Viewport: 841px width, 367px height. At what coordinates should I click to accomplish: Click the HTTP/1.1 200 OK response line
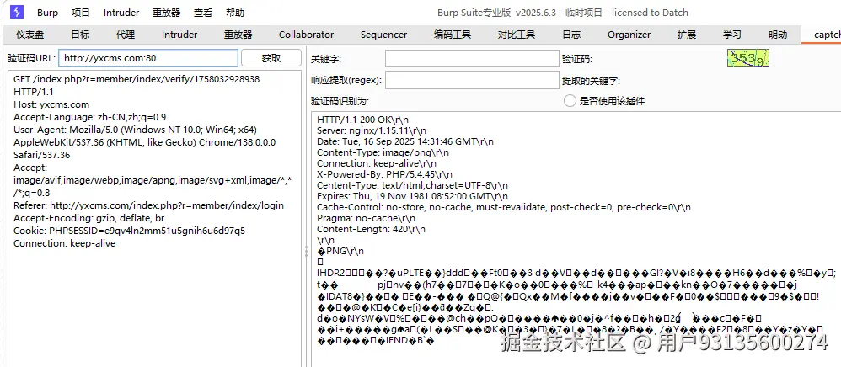click(x=362, y=120)
